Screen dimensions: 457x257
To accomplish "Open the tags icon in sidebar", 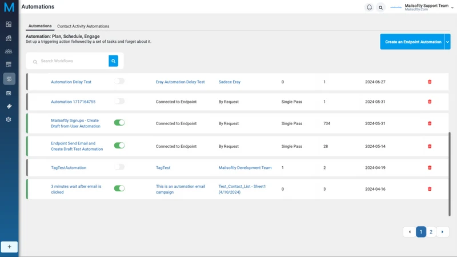I will point(9,106).
